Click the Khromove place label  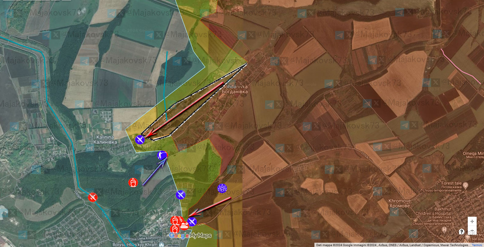tap(400, 203)
